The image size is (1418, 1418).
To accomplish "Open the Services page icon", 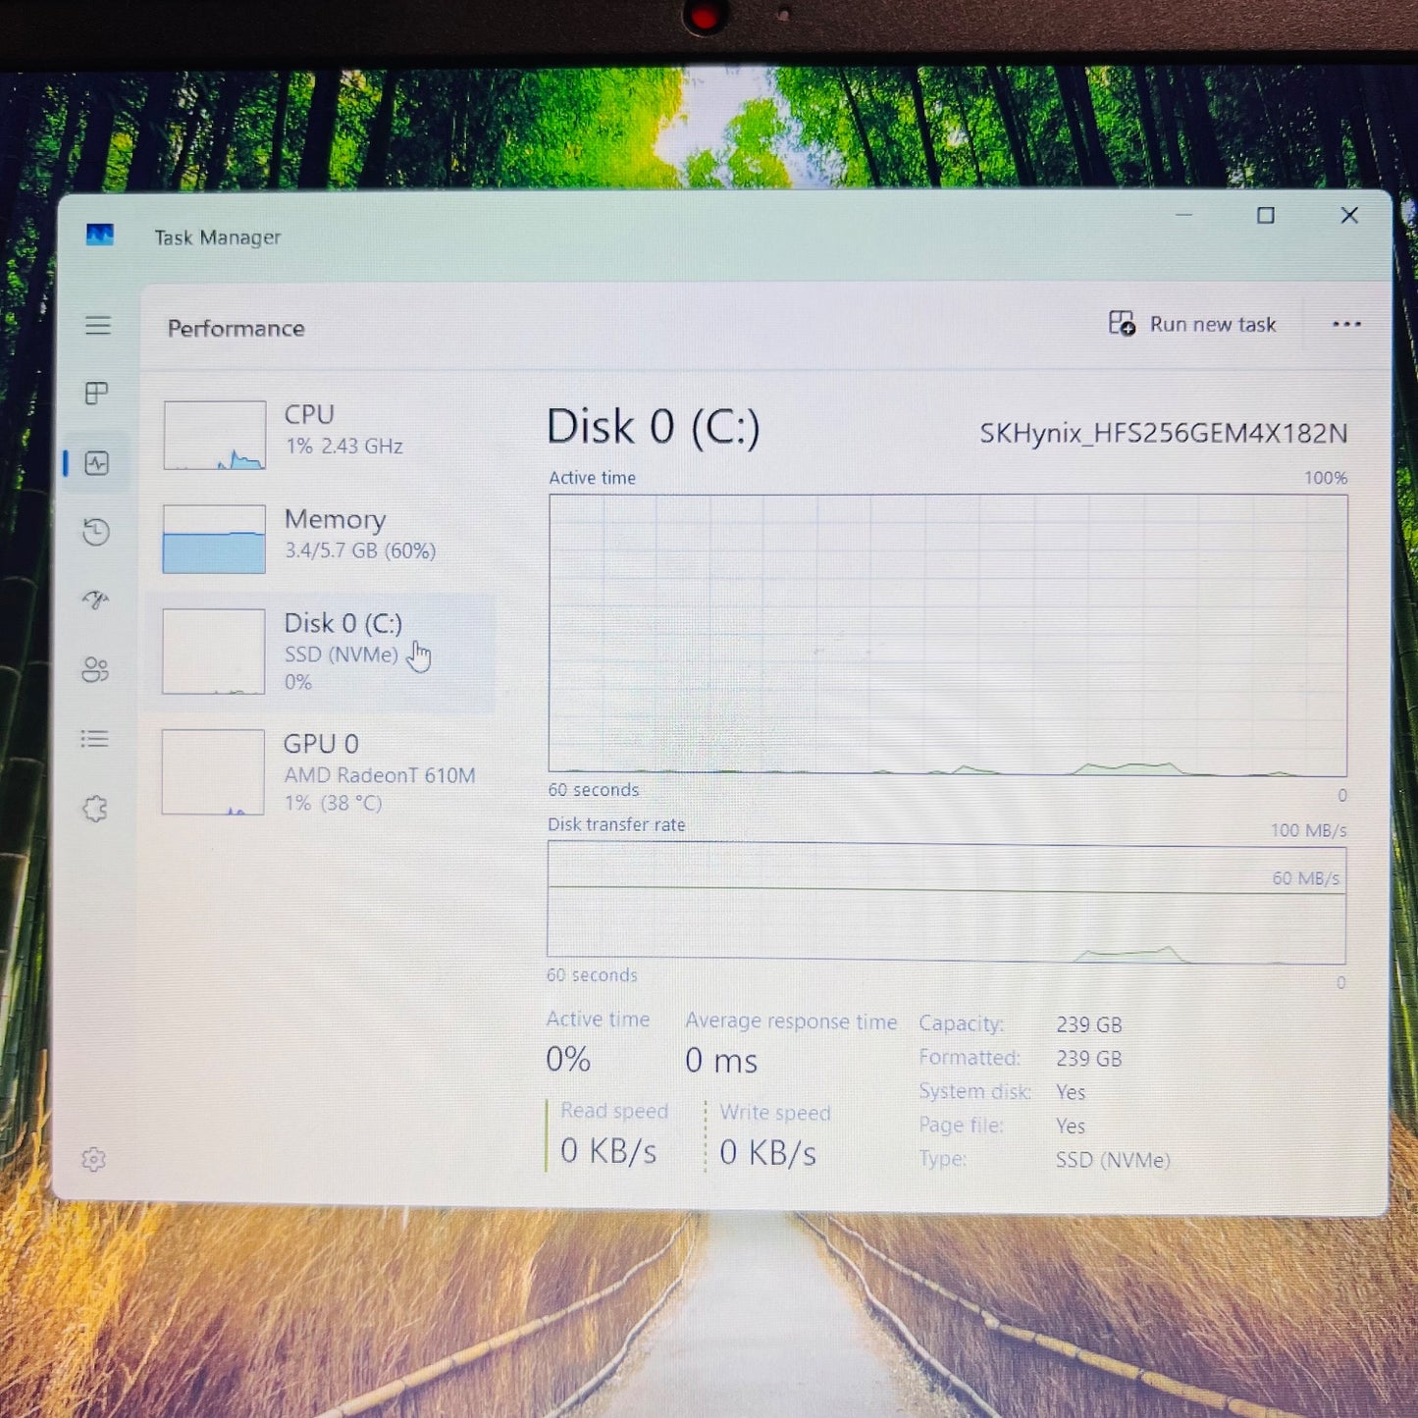I will [x=94, y=809].
